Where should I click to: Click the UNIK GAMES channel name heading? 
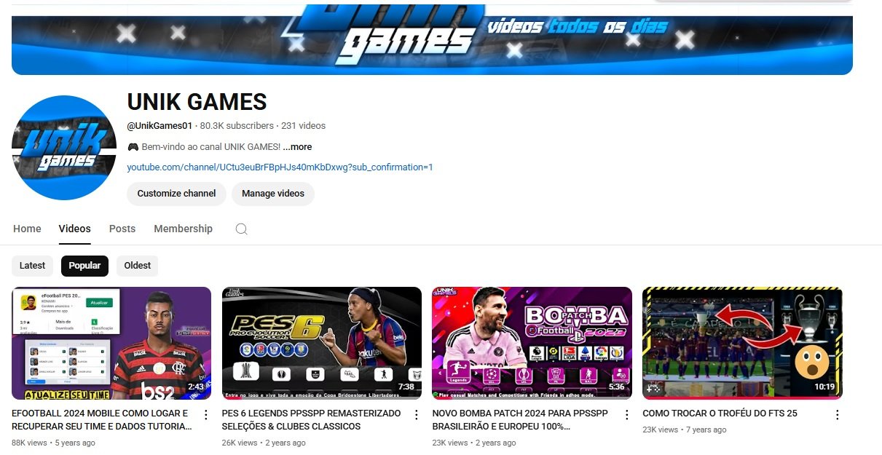tap(197, 102)
